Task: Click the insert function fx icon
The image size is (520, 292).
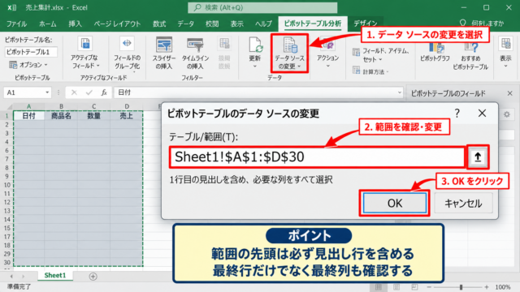Action: point(104,92)
